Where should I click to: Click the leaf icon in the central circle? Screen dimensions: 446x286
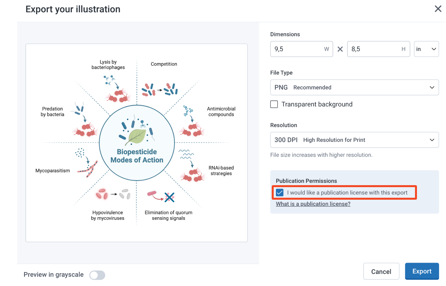point(137,137)
